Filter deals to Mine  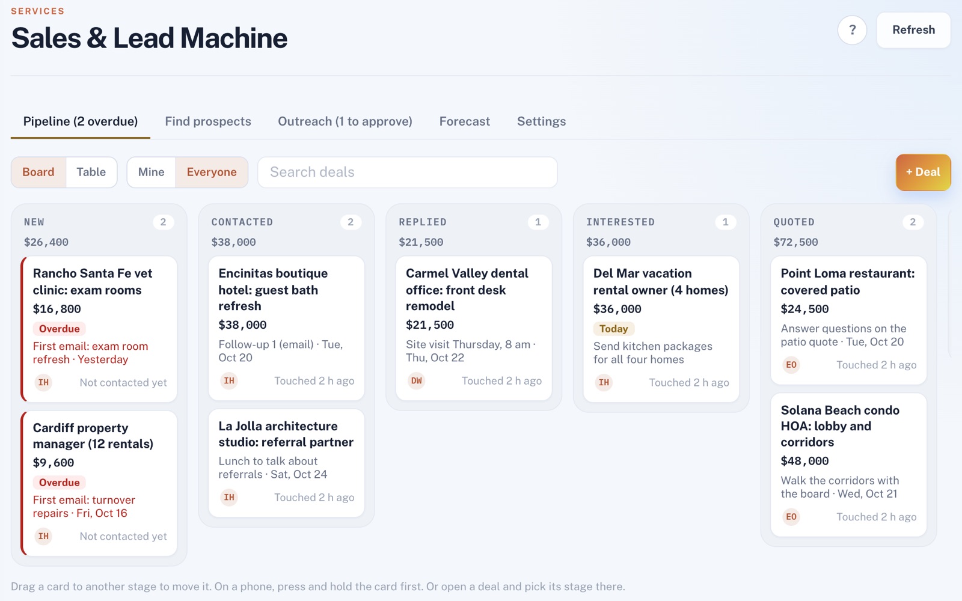pos(151,172)
